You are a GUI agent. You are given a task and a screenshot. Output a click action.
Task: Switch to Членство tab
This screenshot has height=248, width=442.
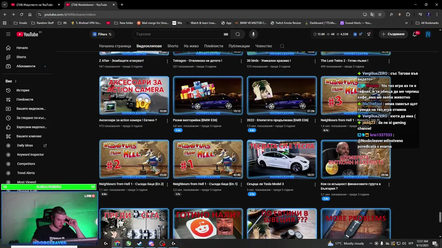(x=263, y=46)
